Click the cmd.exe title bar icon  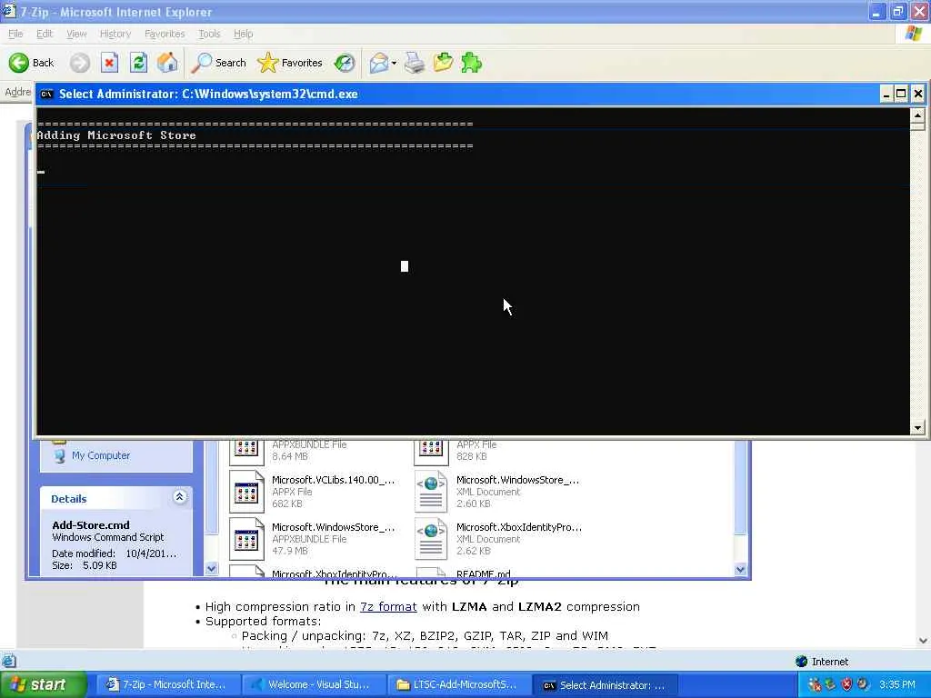(46, 94)
